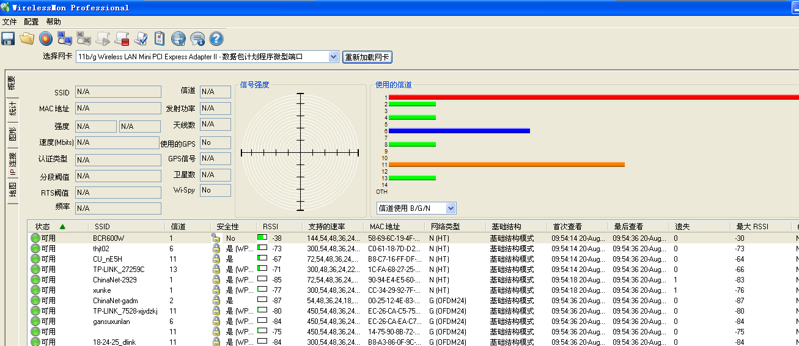Click the green status circle for BCR600W
Image resolution: width=799 pixels, height=346 pixels.
coord(35,238)
